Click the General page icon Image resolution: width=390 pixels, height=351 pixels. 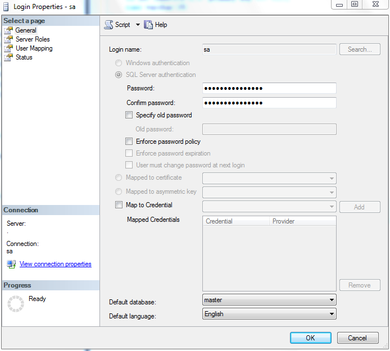click(x=8, y=30)
